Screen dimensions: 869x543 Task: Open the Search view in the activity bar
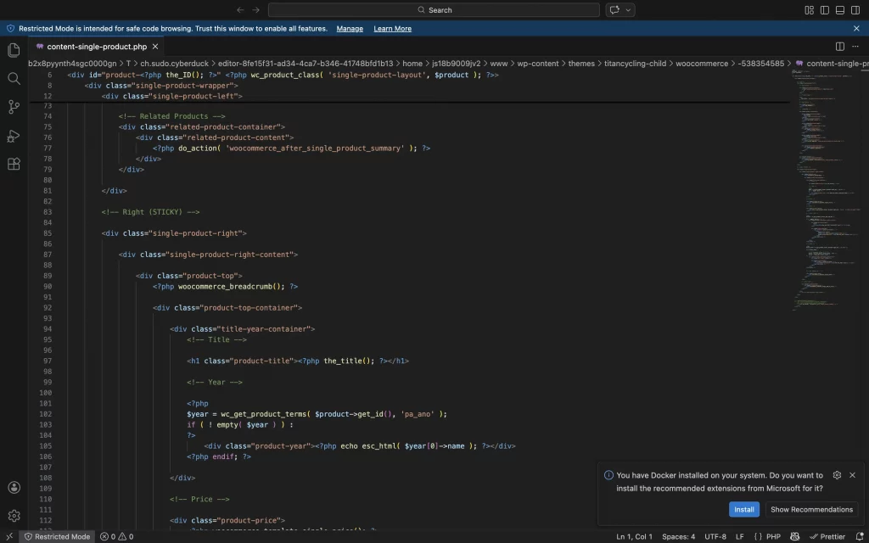[x=14, y=78]
